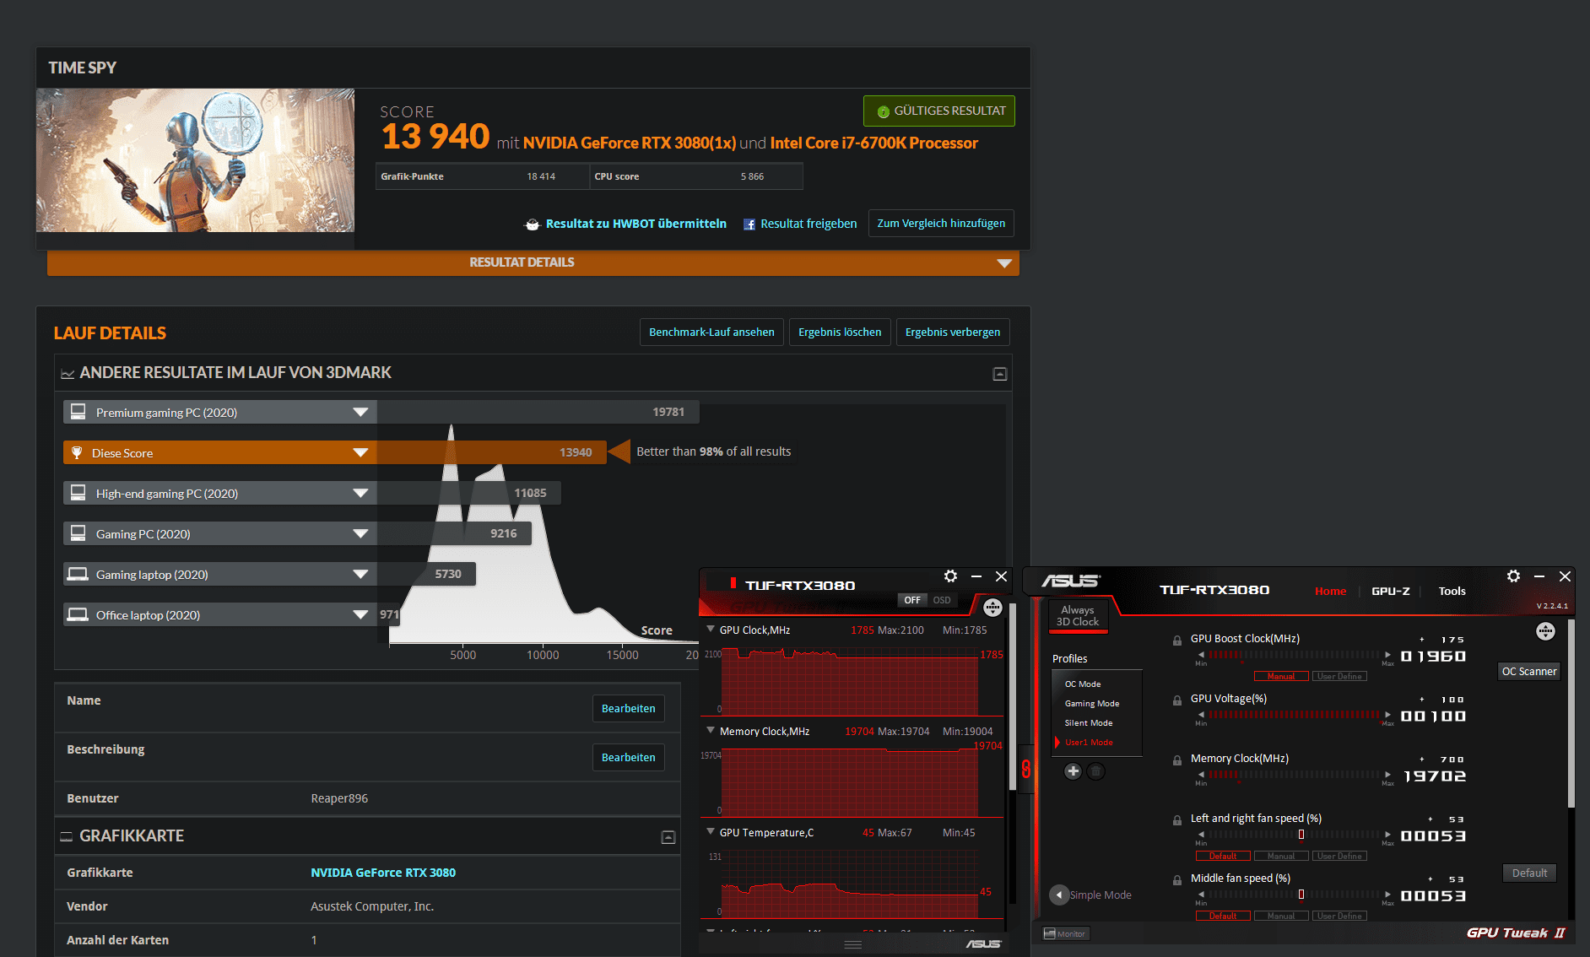Open the Tools tab

coord(1452,591)
